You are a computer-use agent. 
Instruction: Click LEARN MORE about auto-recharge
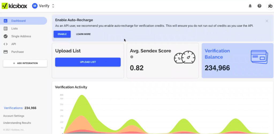click(x=83, y=34)
